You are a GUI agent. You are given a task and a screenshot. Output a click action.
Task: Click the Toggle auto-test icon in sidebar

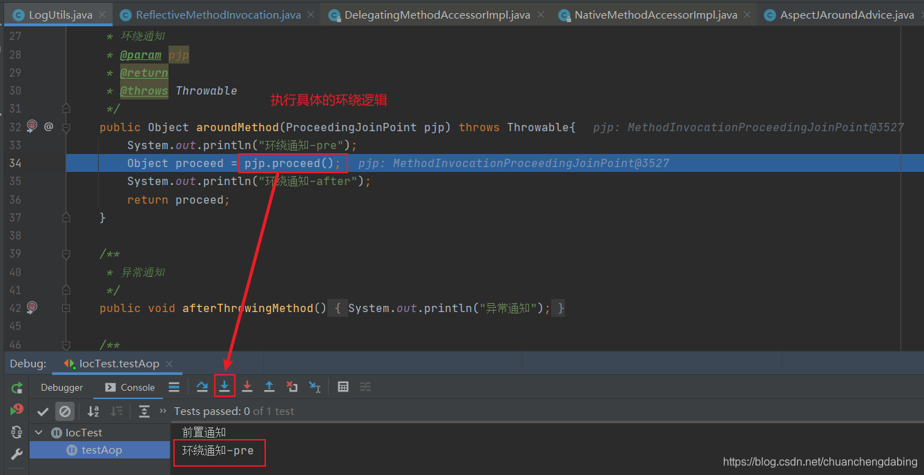[x=17, y=432]
